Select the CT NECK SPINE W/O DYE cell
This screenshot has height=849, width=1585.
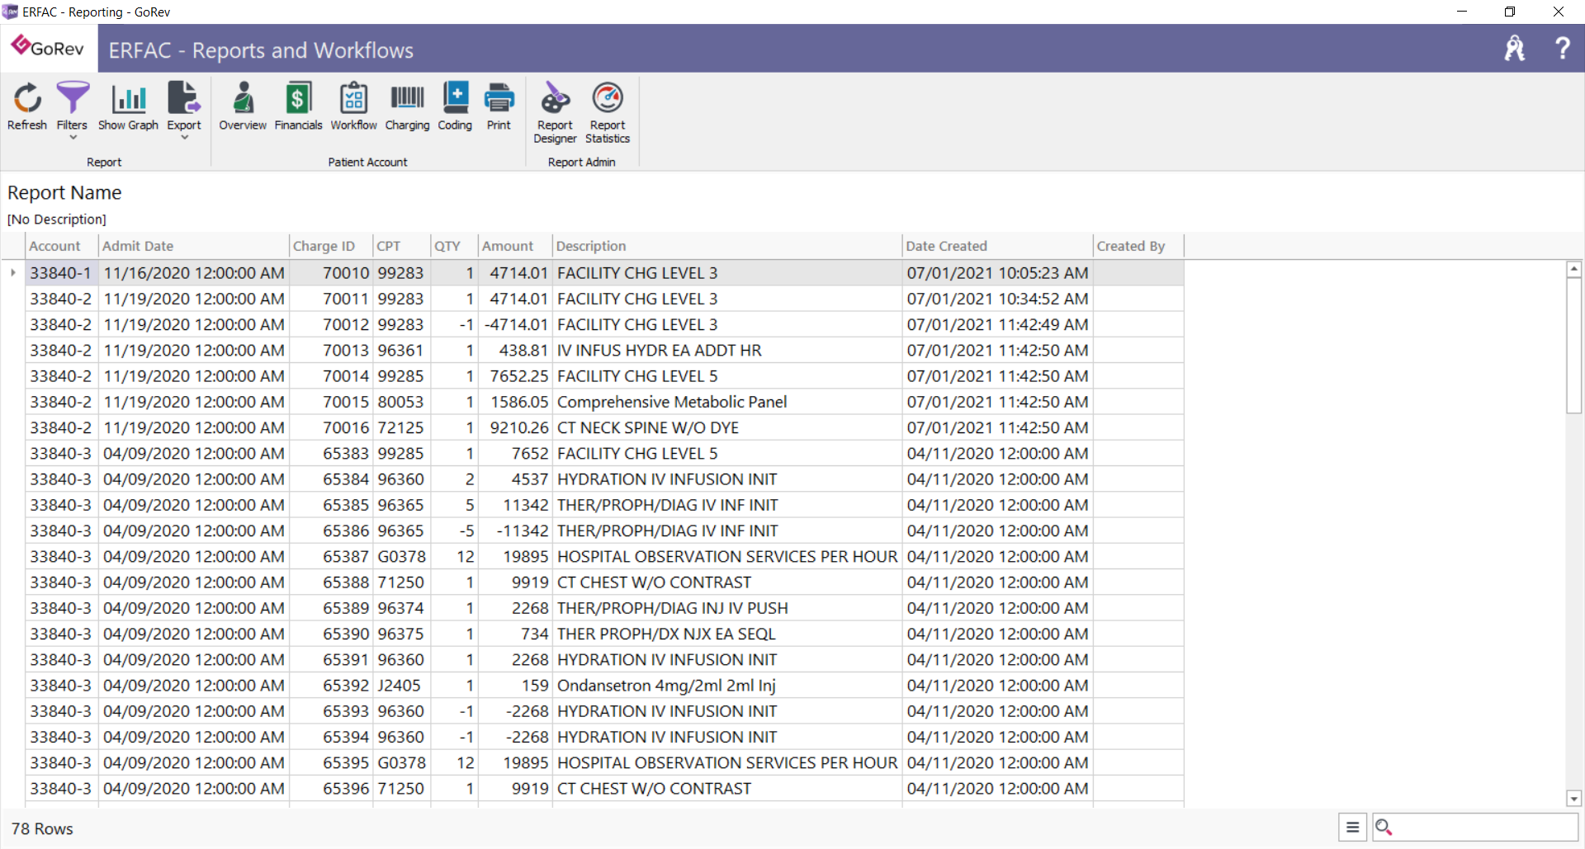(x=727, y=427)
